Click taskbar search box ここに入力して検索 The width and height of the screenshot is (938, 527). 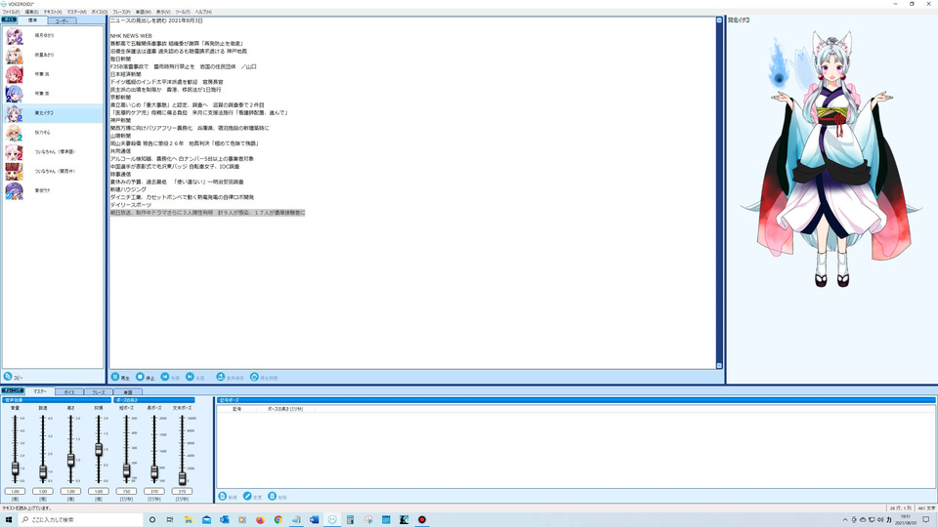(80, 520)
